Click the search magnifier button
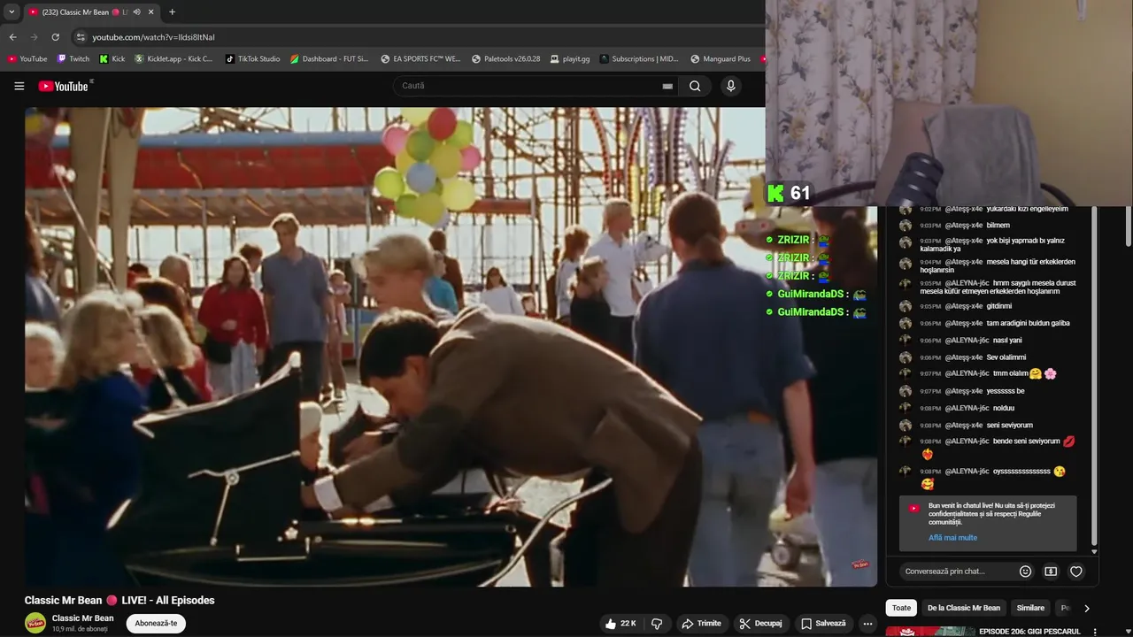Screen dimensions: 1133x637 pyautogui.click(x=695, y=86)
